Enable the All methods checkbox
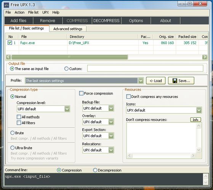The width and height of the screenshot is (213, 190). tap(19, 117)
